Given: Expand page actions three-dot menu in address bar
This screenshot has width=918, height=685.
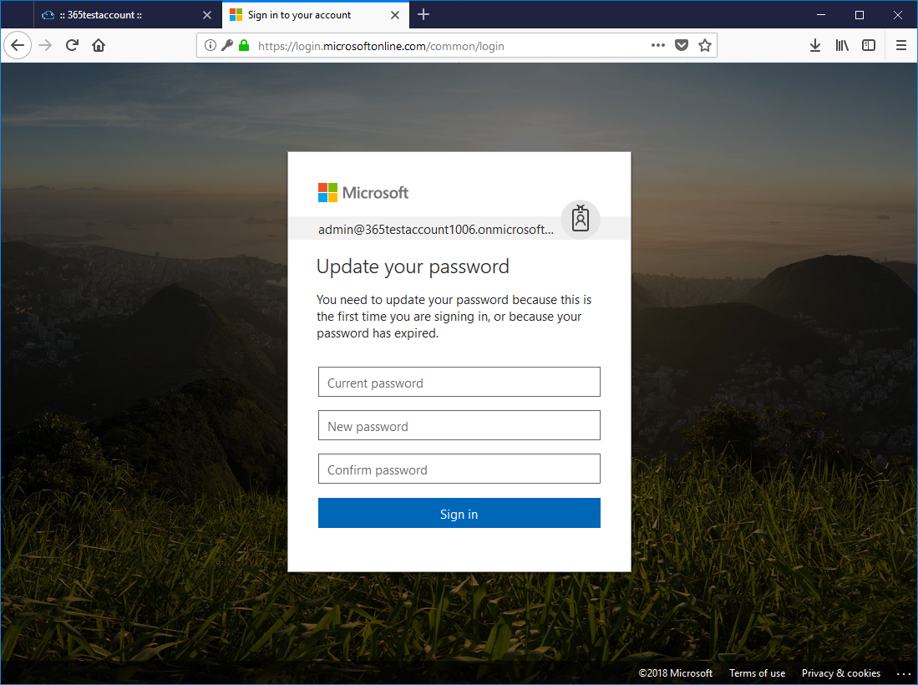Looking at the screenshot, I should click(658, 46).
